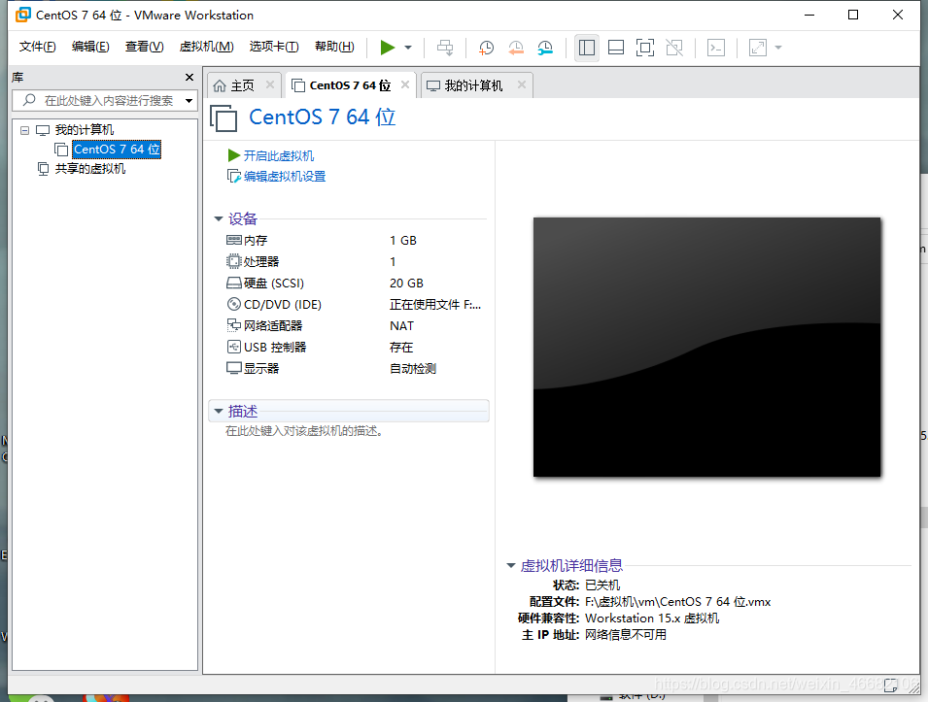This screenshot has height=702, width=928.
Task: Open 文件(F) menu
Action: click(x=37, y=47)
